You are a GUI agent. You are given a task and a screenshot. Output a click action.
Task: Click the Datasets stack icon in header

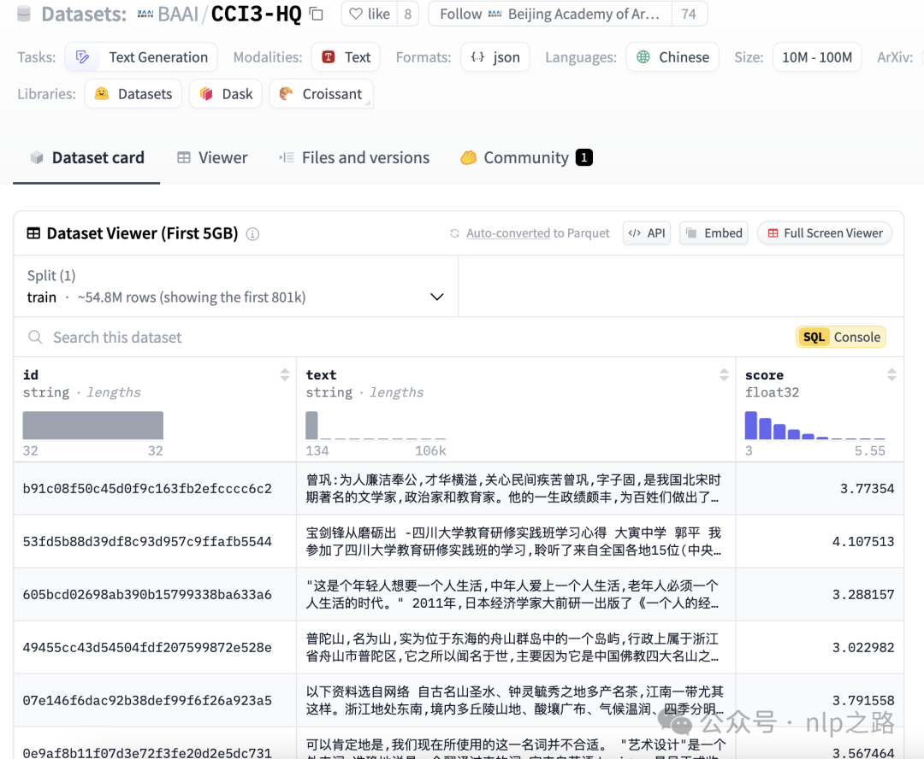click(x=24, y=14)
